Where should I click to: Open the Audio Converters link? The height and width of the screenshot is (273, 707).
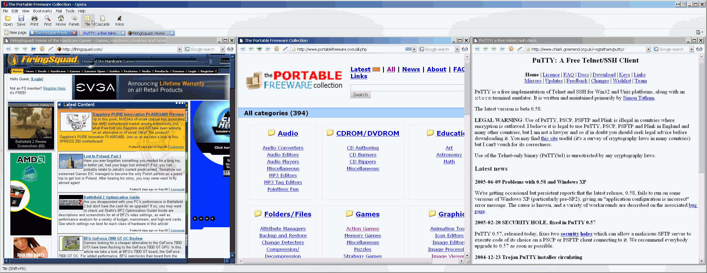click(x=283, y=148)
